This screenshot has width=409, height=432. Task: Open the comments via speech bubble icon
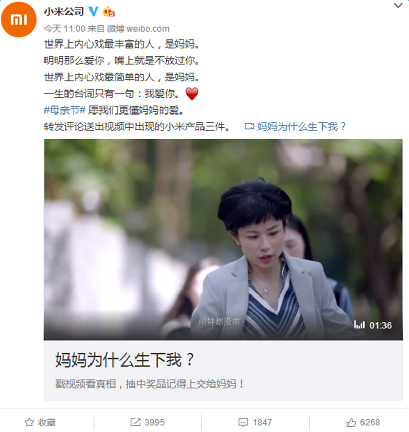point(243,422)
